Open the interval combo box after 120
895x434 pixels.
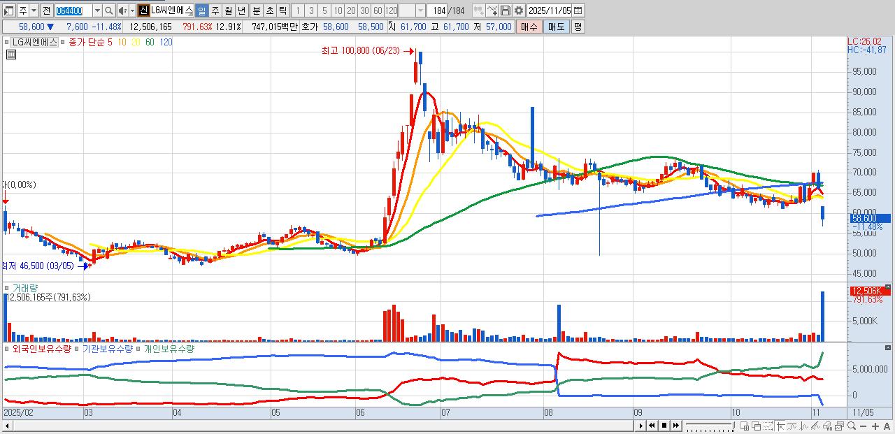pos(413,10)
